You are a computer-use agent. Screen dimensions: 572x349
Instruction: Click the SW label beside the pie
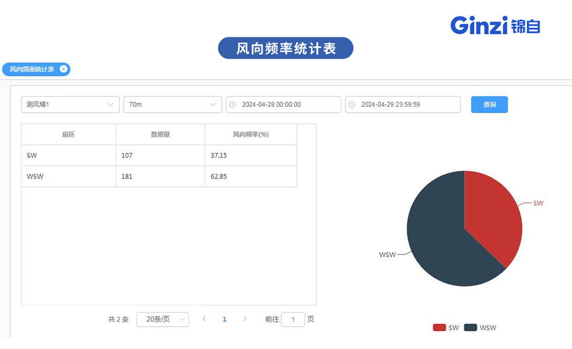(538, 203)
